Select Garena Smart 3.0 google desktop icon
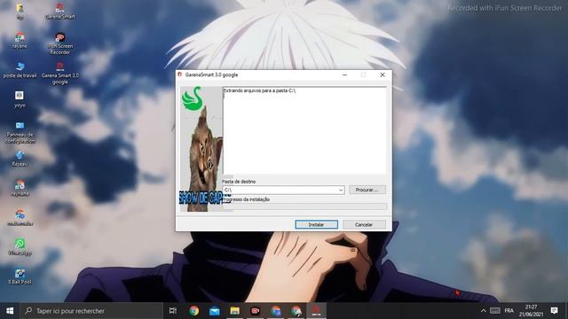568x319 pixels. (x=59, y=74)
